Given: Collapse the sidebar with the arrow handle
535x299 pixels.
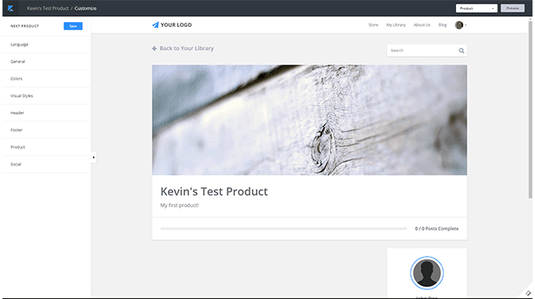Looking at the screenshot, I should [x=94, y=157].
